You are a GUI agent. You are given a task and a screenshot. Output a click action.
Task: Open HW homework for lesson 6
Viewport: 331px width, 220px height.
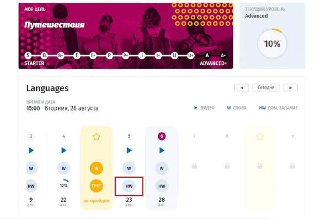pyautogui.click(x=162, y=186)
